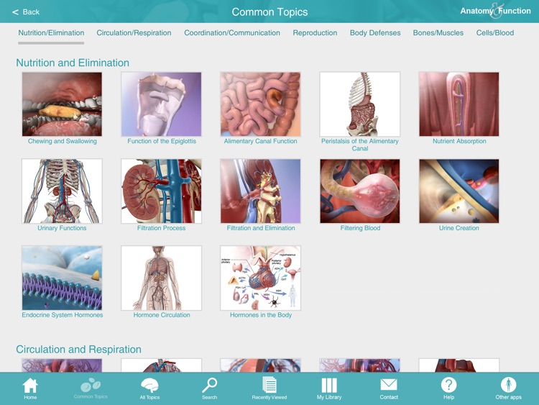Open Common Topics from the bottom bar
This screenshot has width=539, height=405.
pyautogui.click(x=91, y=388)
